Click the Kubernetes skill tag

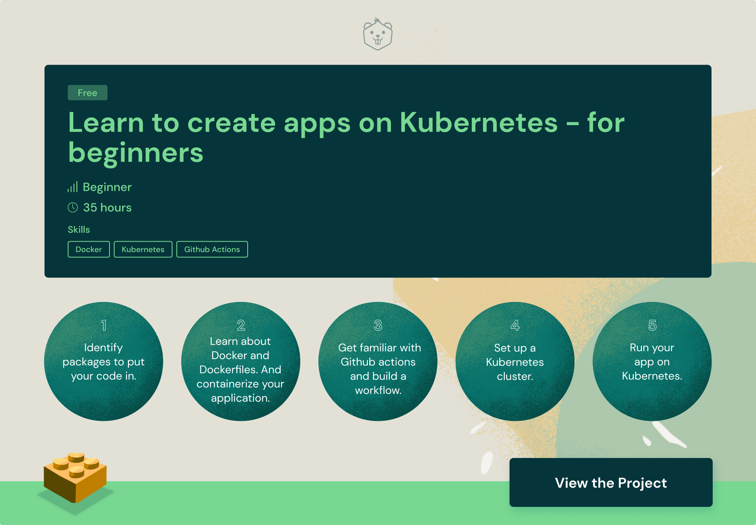[143, 249]
